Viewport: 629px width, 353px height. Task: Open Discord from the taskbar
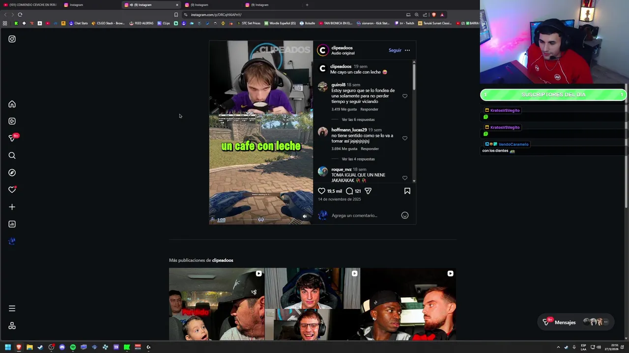[x=62, y=347]
